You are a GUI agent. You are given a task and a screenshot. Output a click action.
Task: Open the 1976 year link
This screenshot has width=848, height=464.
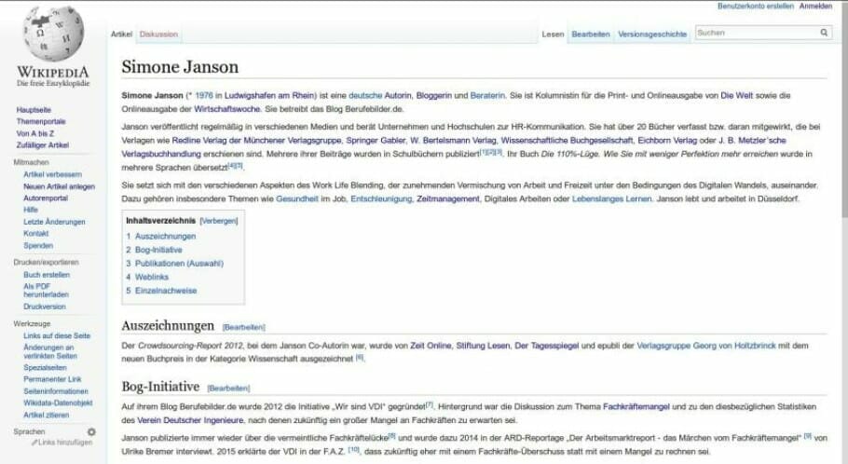coord(204,96)
